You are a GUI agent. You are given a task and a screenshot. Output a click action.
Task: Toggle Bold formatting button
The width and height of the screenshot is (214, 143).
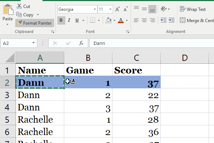(61, 20)
